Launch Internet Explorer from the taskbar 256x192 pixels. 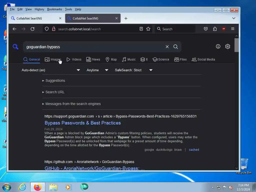pyautogui.click(x=22, y=187)
